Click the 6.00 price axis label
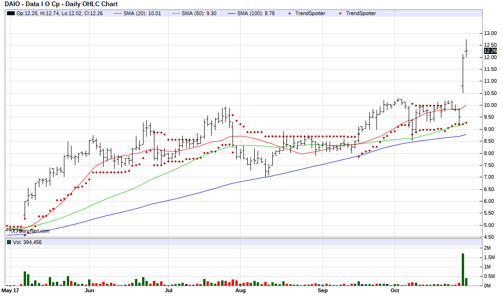 click(490, 201)
